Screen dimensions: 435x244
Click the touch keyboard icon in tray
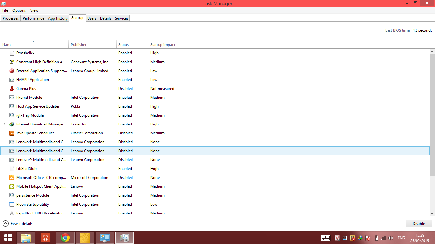click(325, 238)
